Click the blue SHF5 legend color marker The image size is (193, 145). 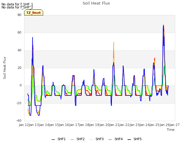[x=129, y=140]
